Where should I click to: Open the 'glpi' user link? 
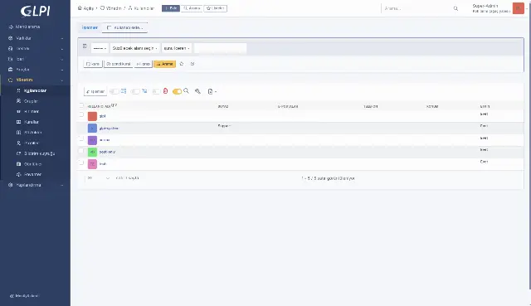102,116
